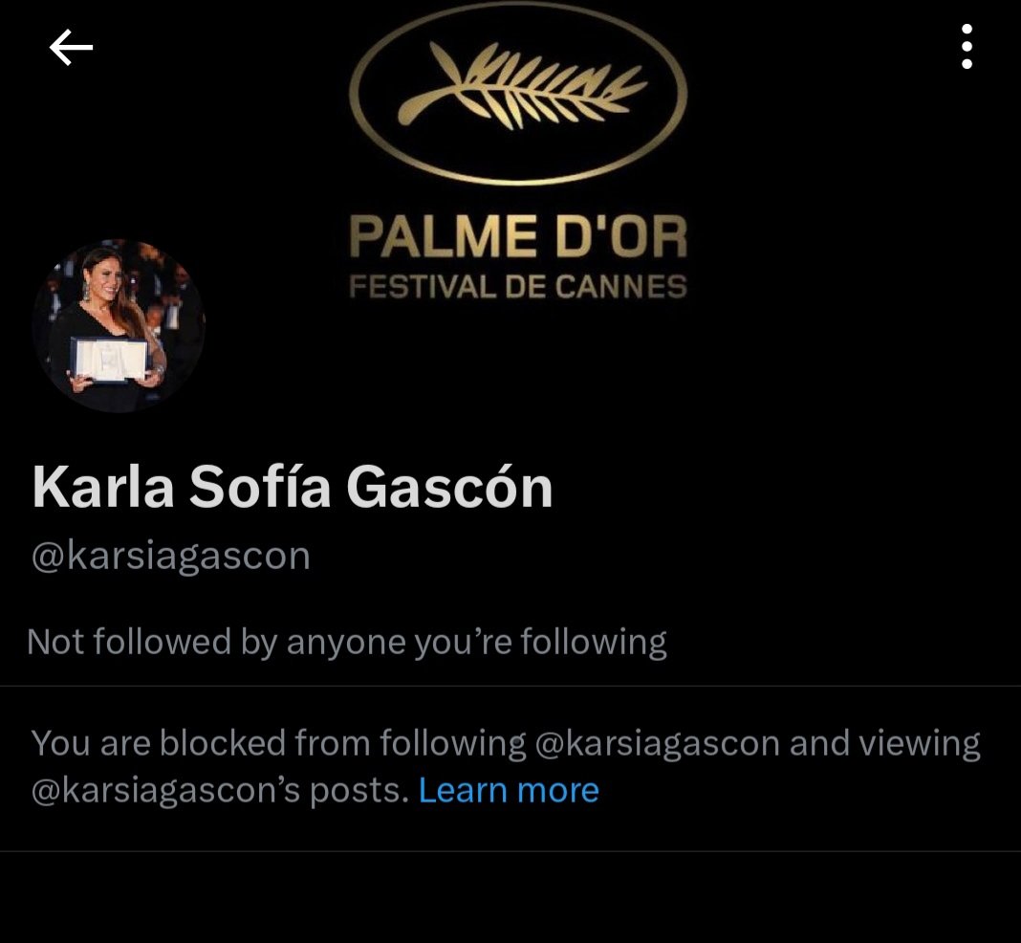This screenshot has height=943, width=1021.
Task: Tap the empty area below blocked notice
Action: 510,897
